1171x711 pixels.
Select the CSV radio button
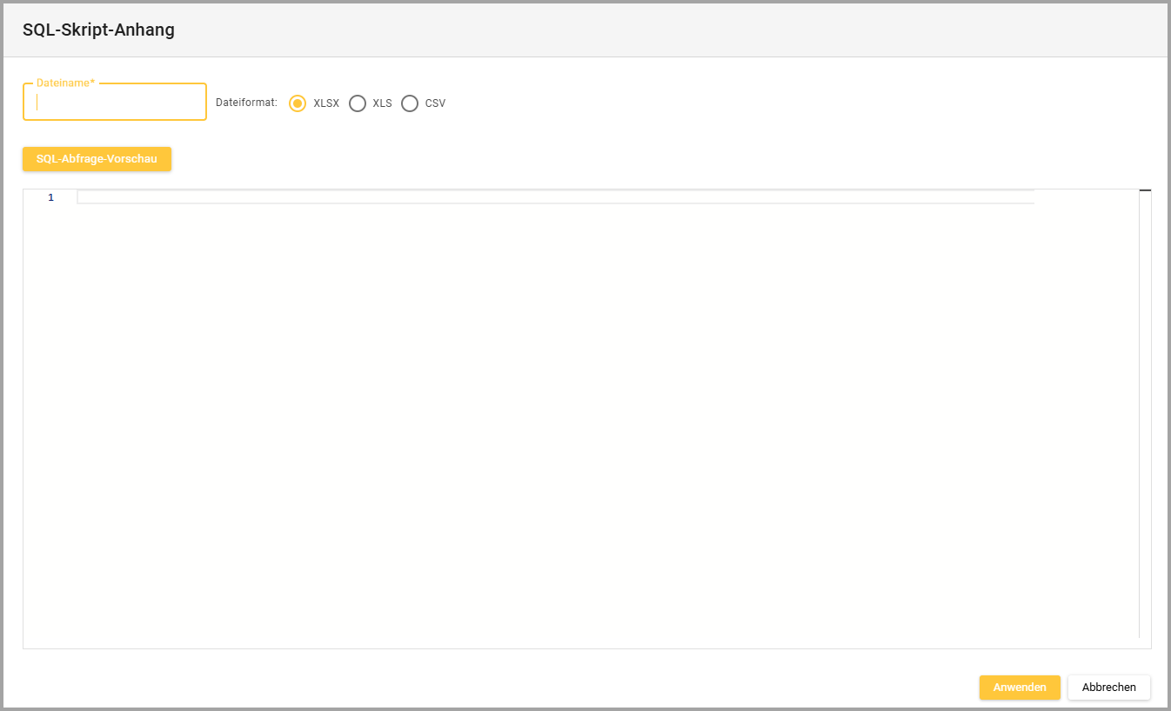410,103
